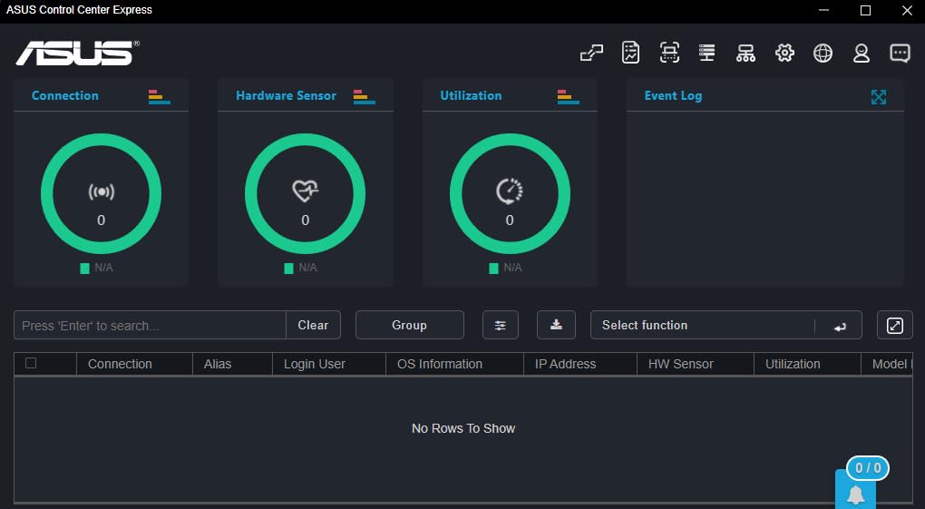Open the network topology icon in top toolbar
This screenshot has width=925, height=509.
[745, 54]
